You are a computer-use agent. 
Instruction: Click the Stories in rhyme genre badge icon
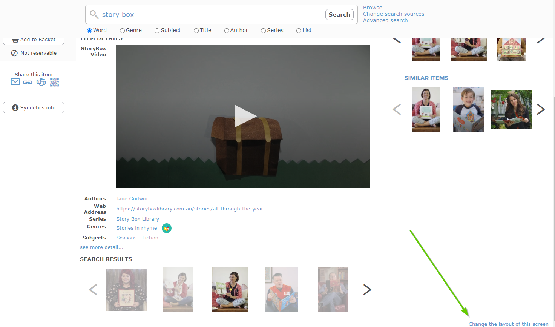[x=167, y=228]
